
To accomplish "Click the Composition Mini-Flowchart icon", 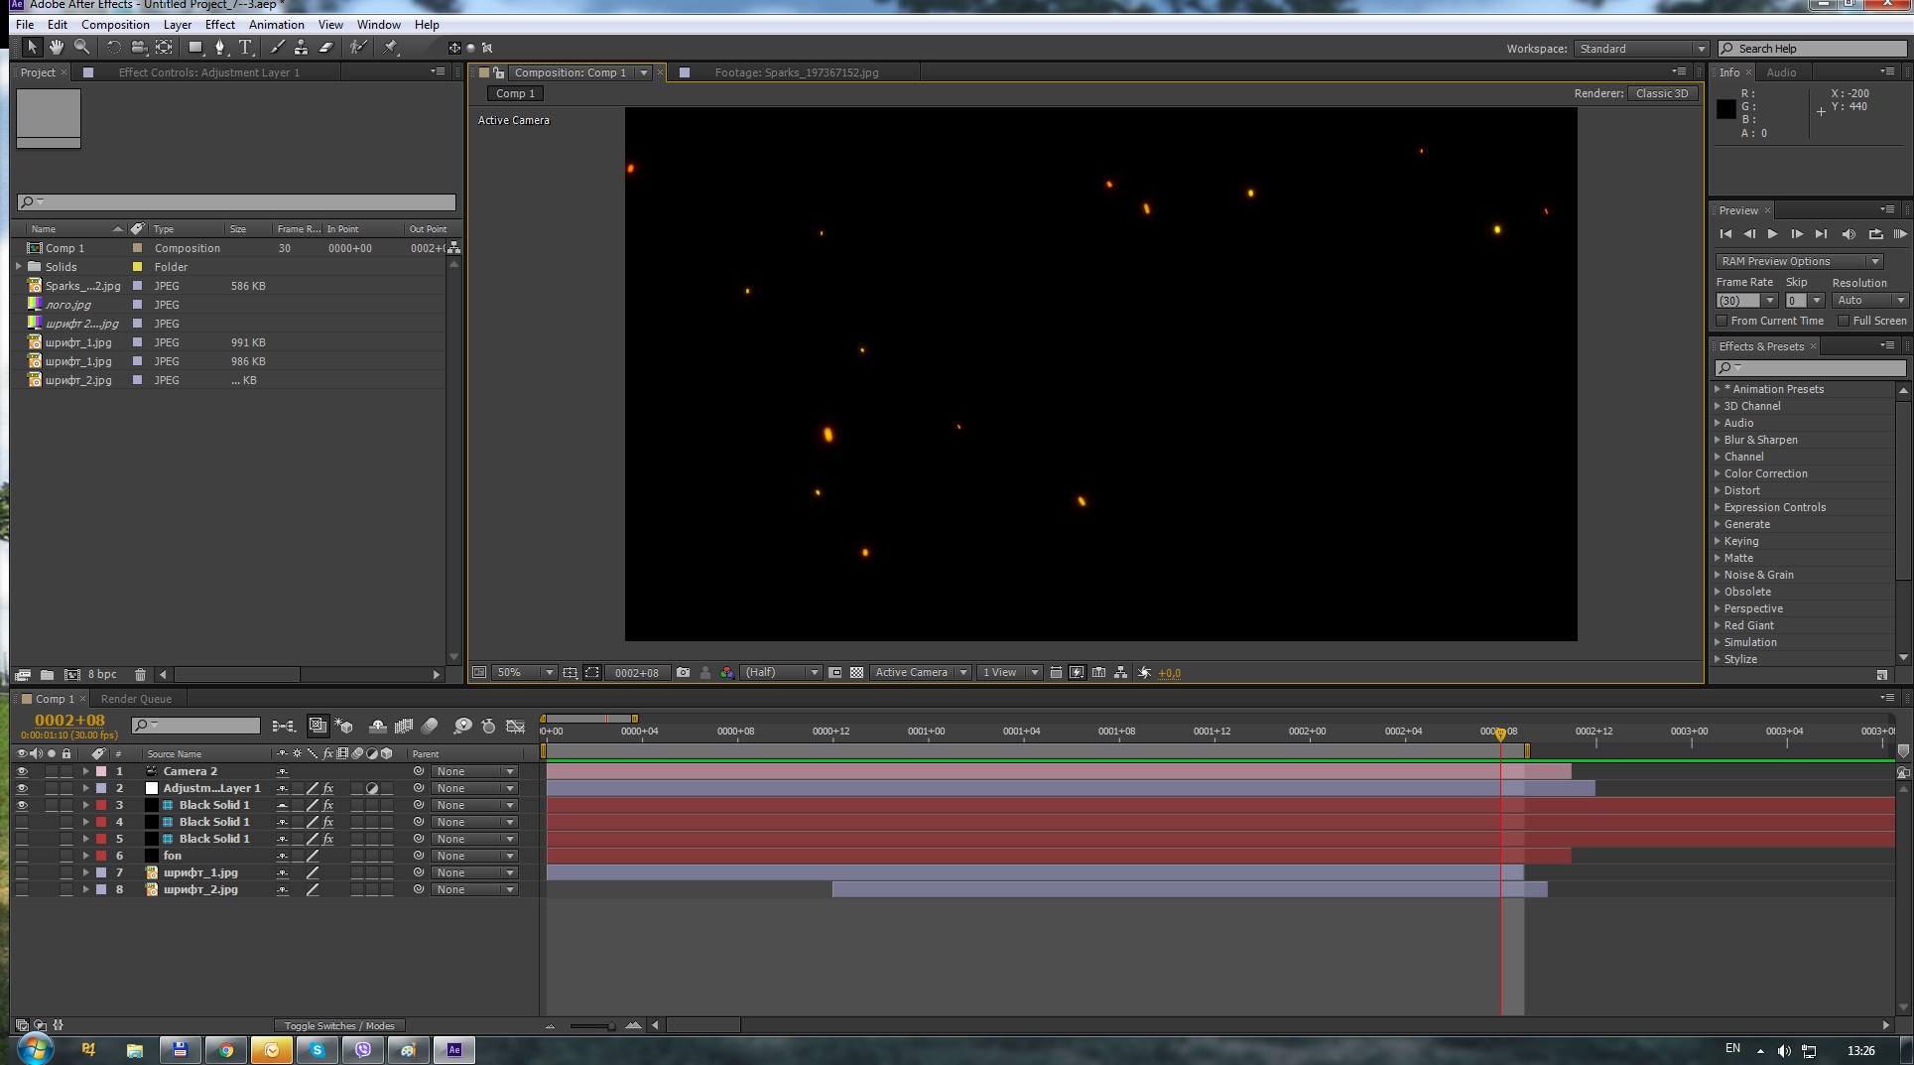I will pyautogui.click(x=284, y=726).
